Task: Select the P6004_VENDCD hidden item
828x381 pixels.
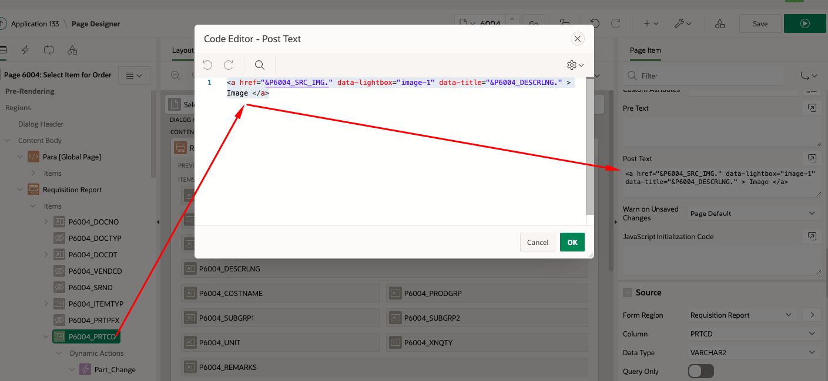Action: [x=87, y=271]
